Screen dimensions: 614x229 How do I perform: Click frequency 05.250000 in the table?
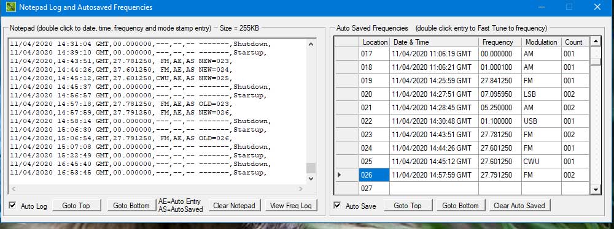click(500, 108)
